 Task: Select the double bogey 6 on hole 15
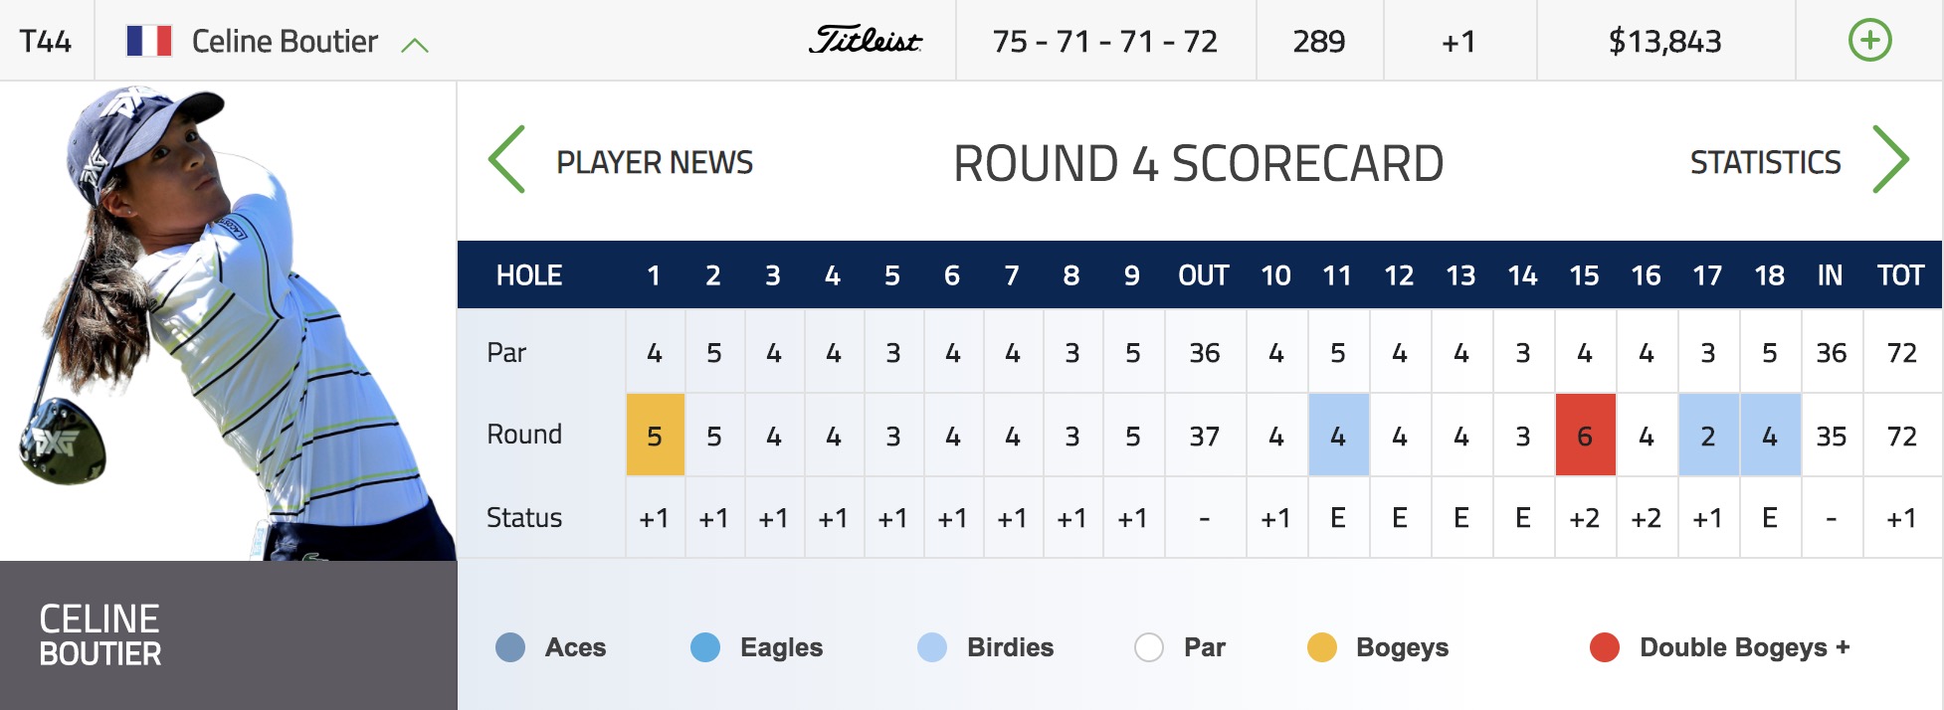[1585, 436]
